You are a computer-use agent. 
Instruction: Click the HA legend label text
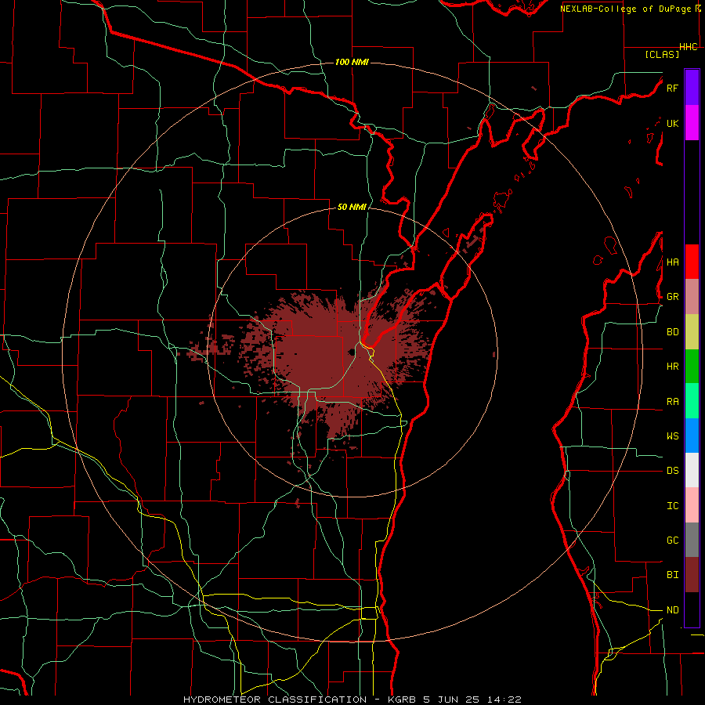(x=672, y=262)
